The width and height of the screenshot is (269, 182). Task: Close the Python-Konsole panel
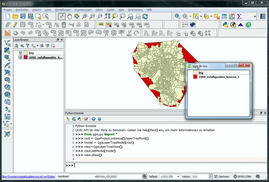pyautogui.click(x=265, y=113)
